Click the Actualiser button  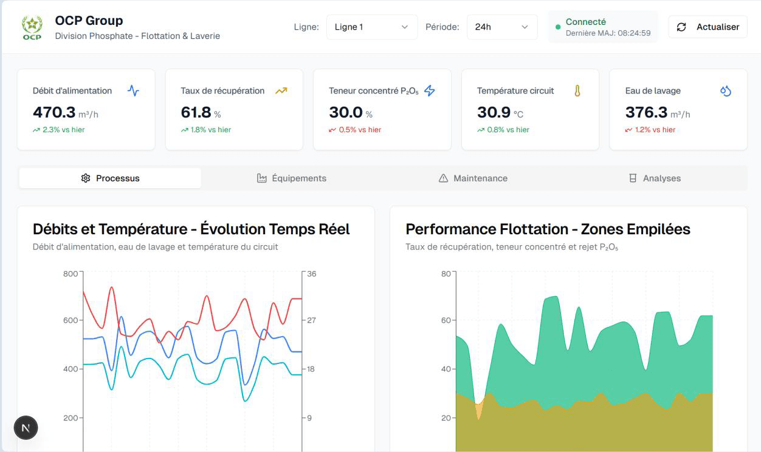[x=708, y=27]
